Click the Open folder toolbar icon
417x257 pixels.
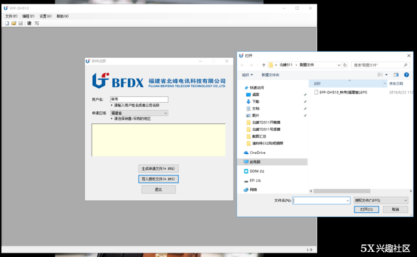pyautogui.click(x=14, y=24)
